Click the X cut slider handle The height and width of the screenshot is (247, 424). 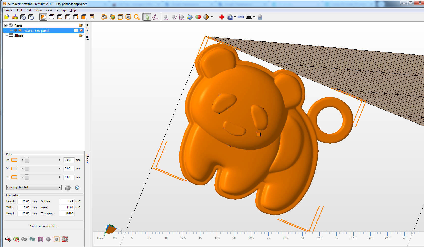tap(27, 160)
